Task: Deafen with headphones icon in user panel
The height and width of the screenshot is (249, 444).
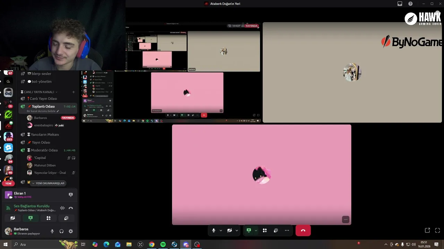Action: pos(61,231)
